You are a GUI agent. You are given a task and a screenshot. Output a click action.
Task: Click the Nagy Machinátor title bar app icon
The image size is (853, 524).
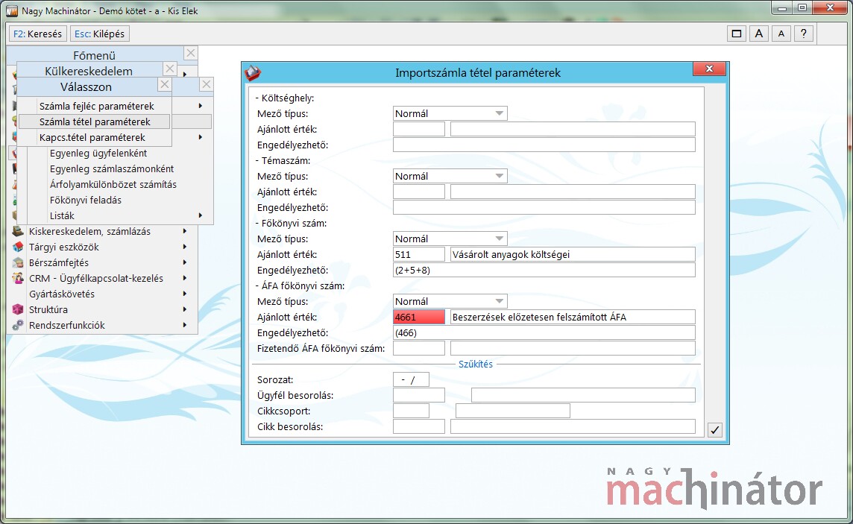(11, 11)
